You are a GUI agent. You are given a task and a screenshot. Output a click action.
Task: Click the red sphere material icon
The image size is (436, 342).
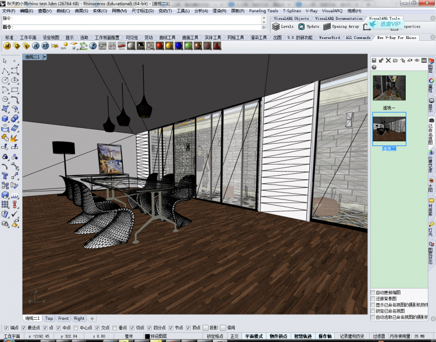[x=160, y=46]
